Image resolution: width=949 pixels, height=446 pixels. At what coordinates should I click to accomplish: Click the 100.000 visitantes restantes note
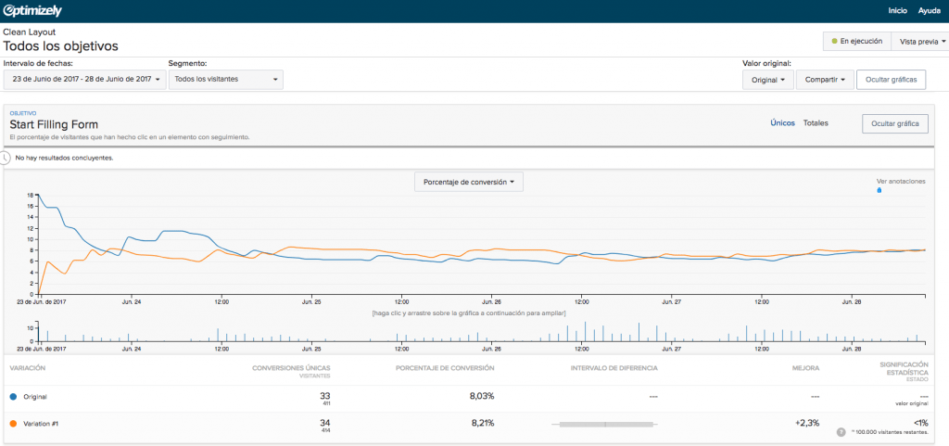(889, 433)
